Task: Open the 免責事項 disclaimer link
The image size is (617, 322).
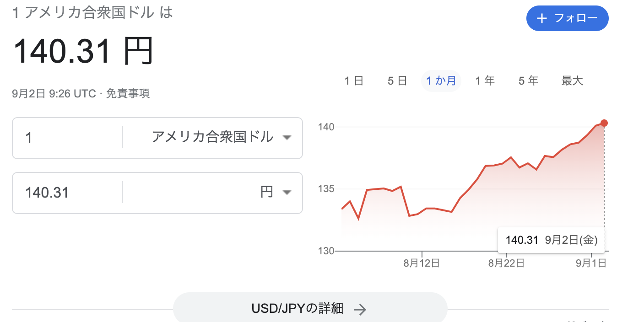Action: coord(128,94)
